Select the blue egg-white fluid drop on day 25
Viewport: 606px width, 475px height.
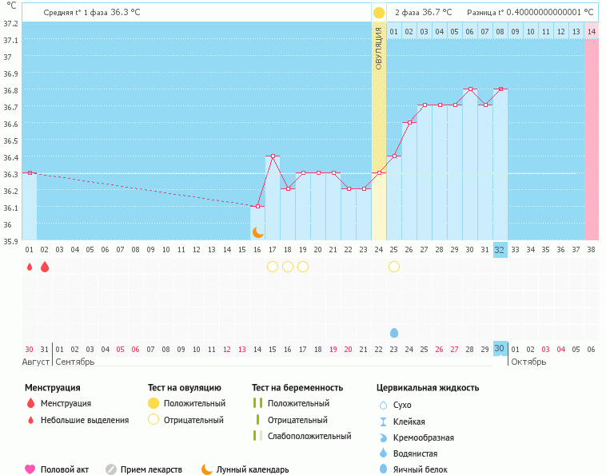[x=394, y=333]
